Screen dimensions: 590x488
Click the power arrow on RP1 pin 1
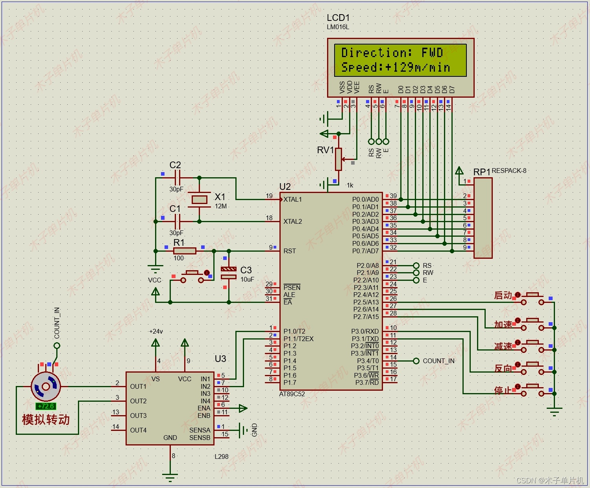coord(459,171)
